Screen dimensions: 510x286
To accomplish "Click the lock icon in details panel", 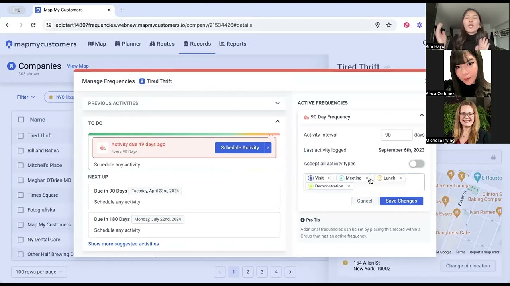I will click(493, 157).
